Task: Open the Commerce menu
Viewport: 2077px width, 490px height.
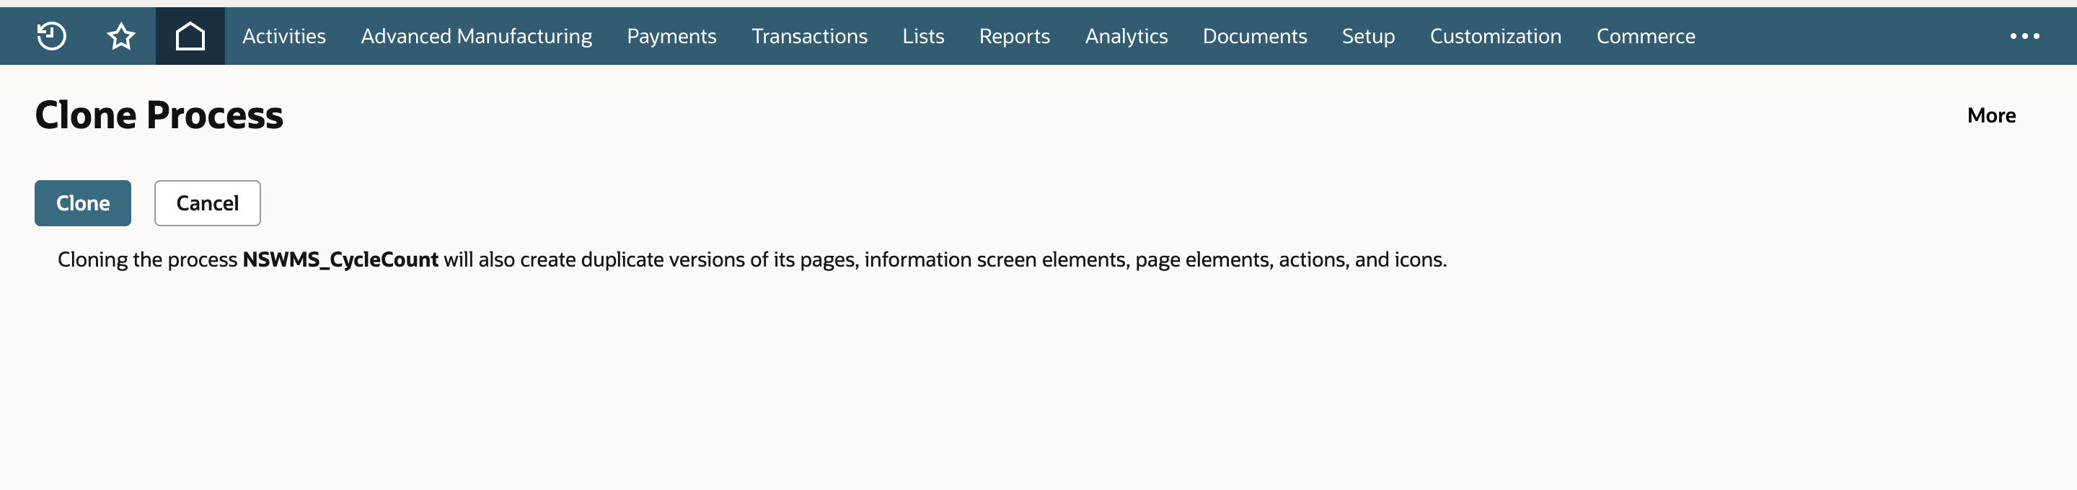Action: [x=1646, y=36]
